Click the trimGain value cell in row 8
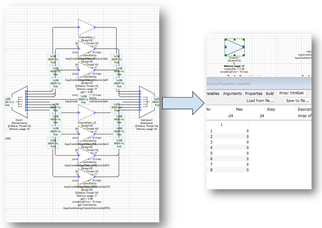The image size is (322, 228). tap(234, 170)
